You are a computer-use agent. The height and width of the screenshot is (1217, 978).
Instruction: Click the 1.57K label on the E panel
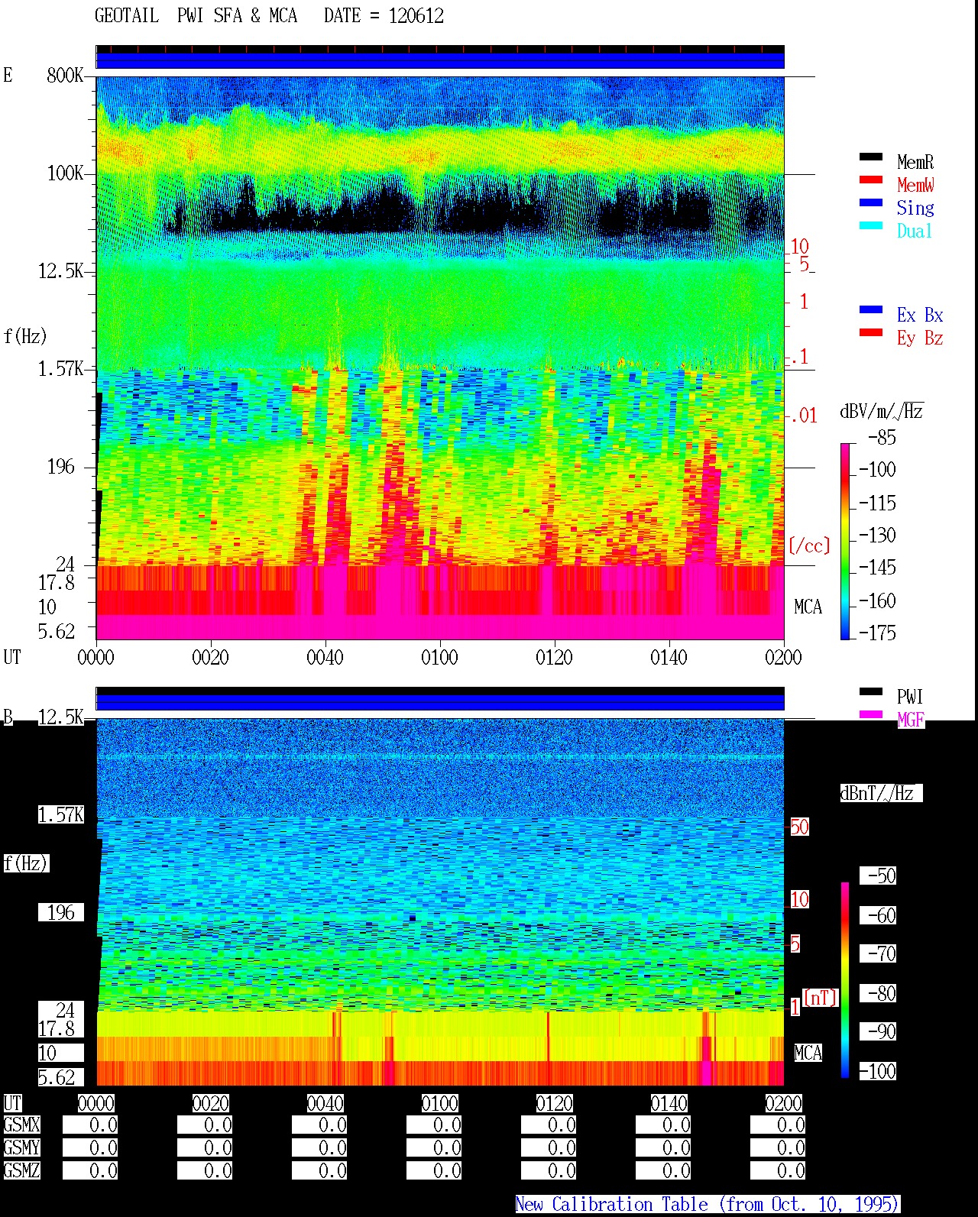point(61,369)
